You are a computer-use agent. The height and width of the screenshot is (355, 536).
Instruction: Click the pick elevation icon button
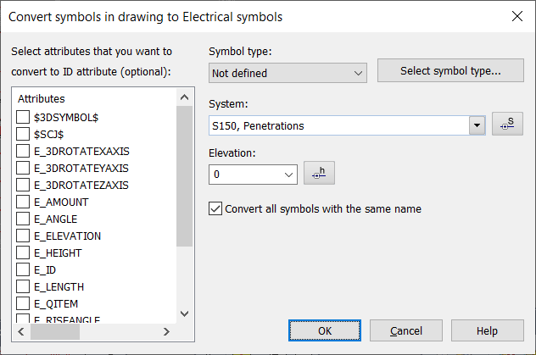(x=319, y=174)
